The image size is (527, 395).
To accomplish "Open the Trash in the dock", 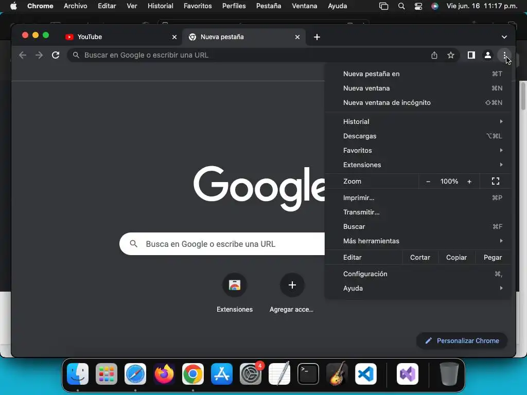I will pyautogui.click(x=449, y=374).
